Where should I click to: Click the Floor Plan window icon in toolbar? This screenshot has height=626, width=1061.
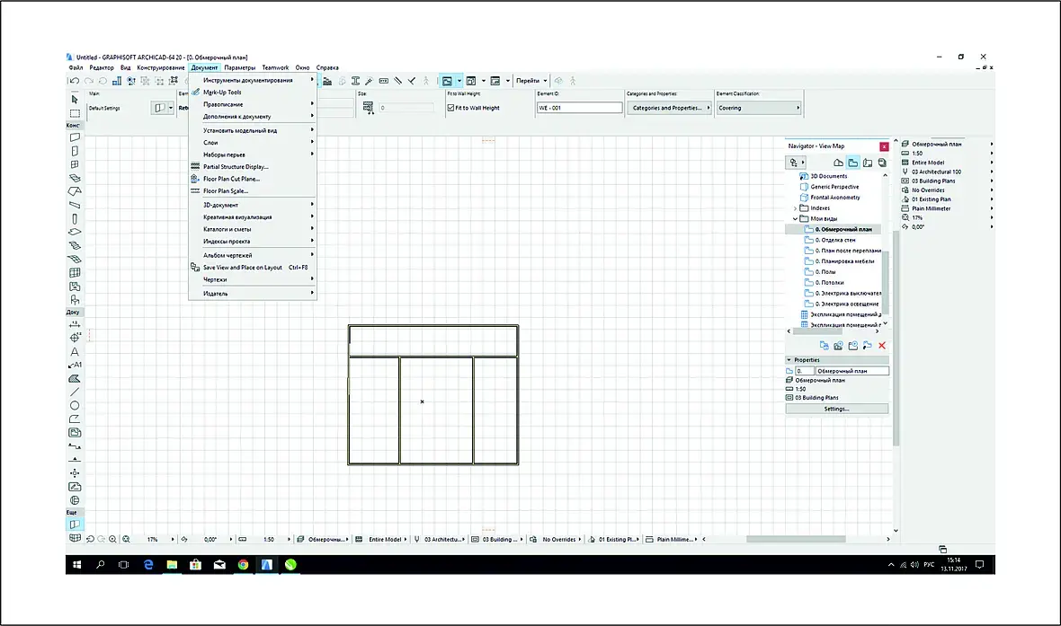click(x=447, y=81)
